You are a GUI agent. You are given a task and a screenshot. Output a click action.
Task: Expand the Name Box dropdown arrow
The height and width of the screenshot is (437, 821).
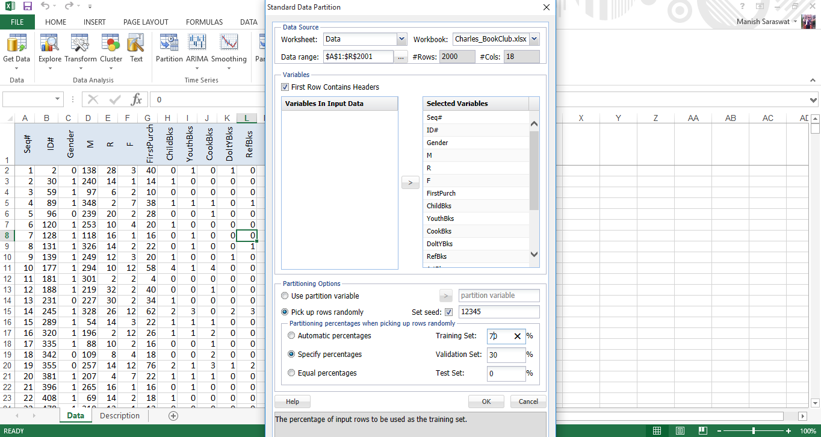pos(58,99)
